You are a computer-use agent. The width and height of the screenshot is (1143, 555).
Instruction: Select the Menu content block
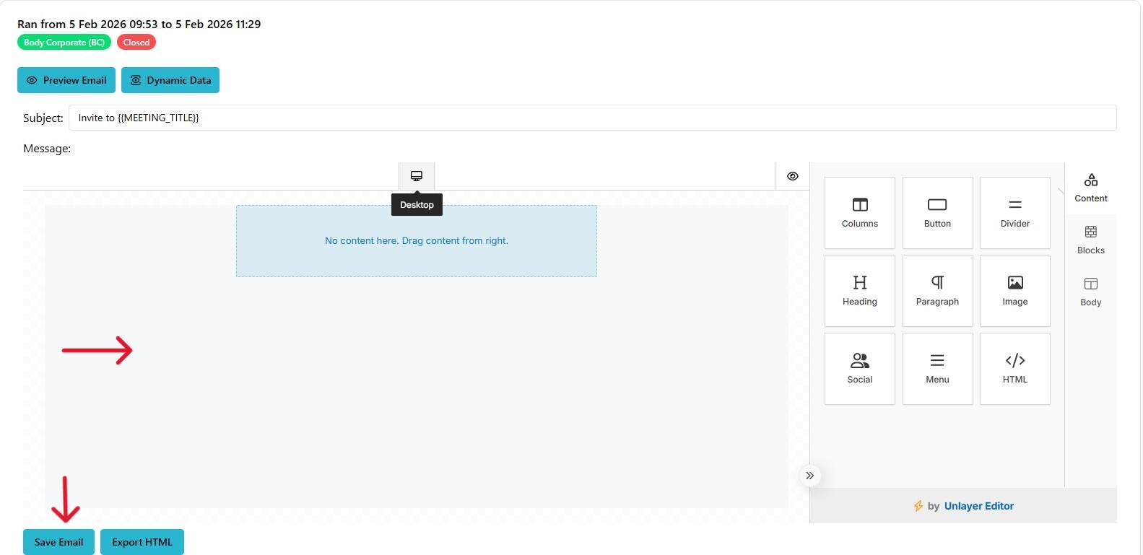click(x=937, y=369)
